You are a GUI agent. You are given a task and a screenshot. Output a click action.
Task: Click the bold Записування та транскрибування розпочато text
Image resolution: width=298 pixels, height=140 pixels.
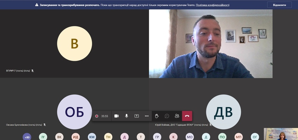(70, 5)
